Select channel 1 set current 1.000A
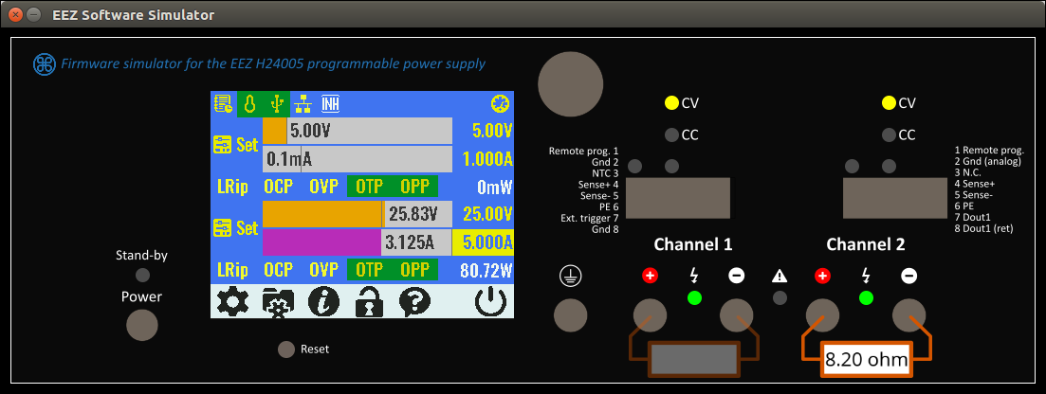The height and width of the screenshot is (394, 1046). (x=487, y=159)
